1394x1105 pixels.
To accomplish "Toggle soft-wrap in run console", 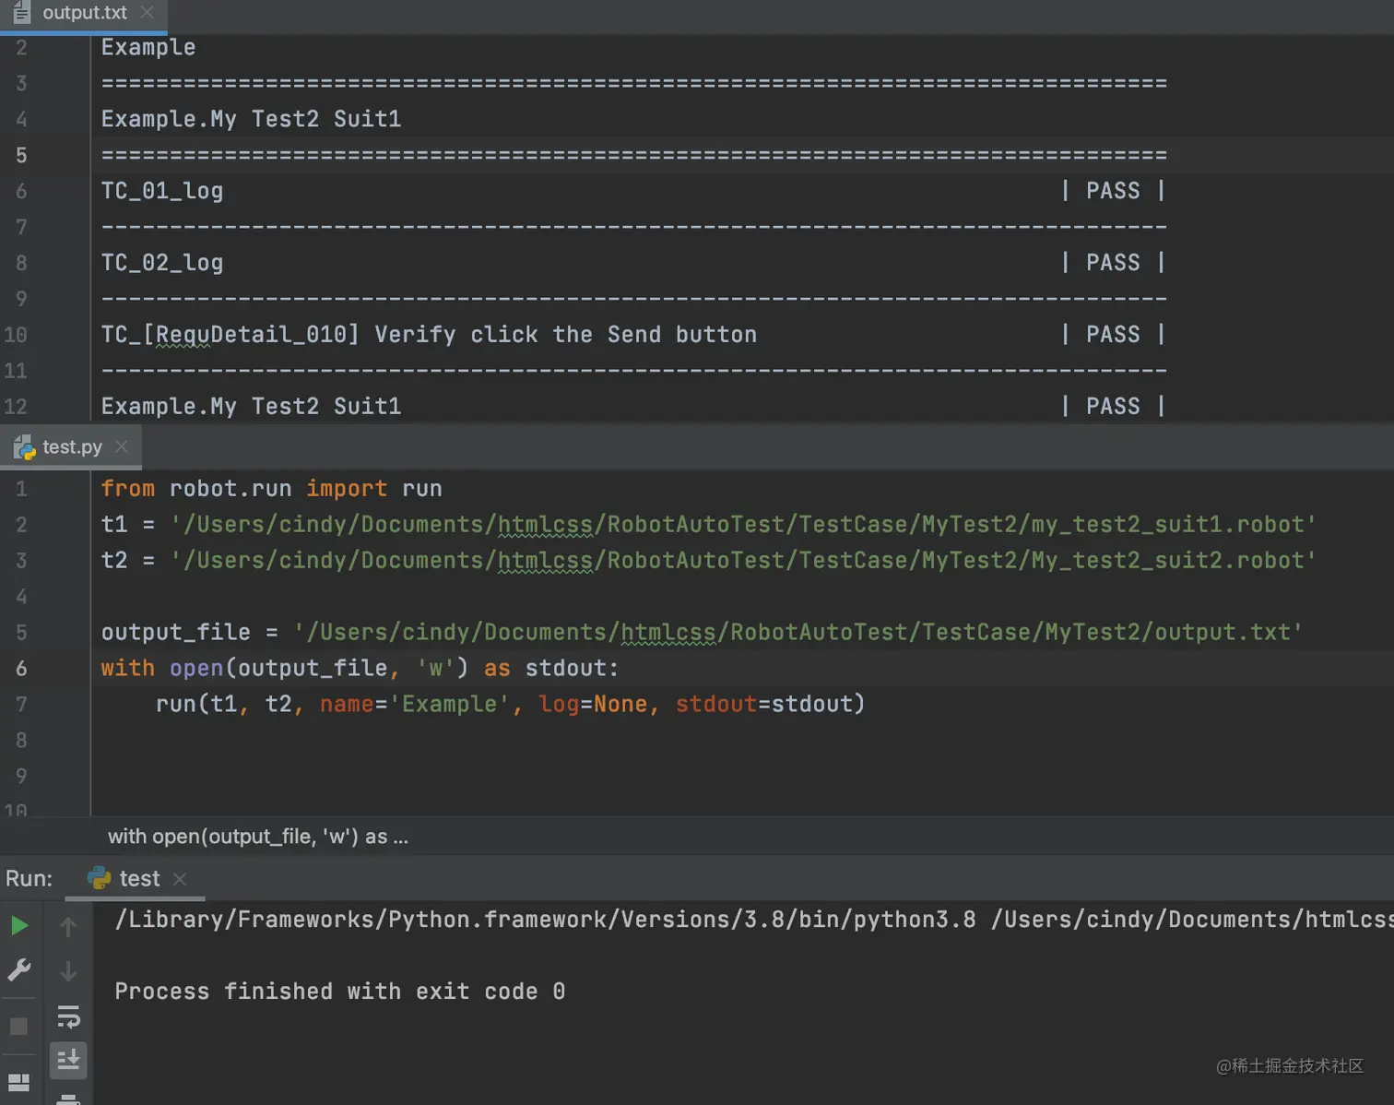I will tap(68, 1016).
